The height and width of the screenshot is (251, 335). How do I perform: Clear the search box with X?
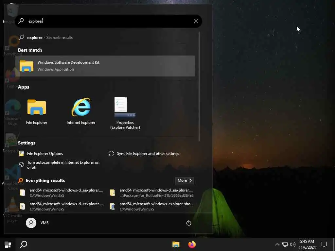pyautogui.click(x=196, y=21)
